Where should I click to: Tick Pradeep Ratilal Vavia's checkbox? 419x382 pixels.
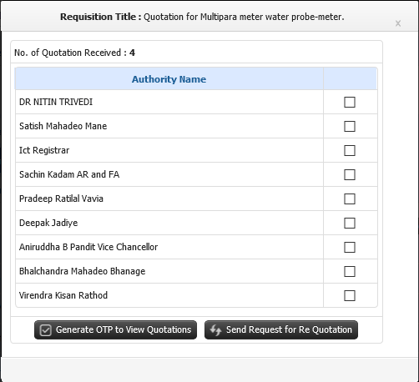[x=350, y=199]
